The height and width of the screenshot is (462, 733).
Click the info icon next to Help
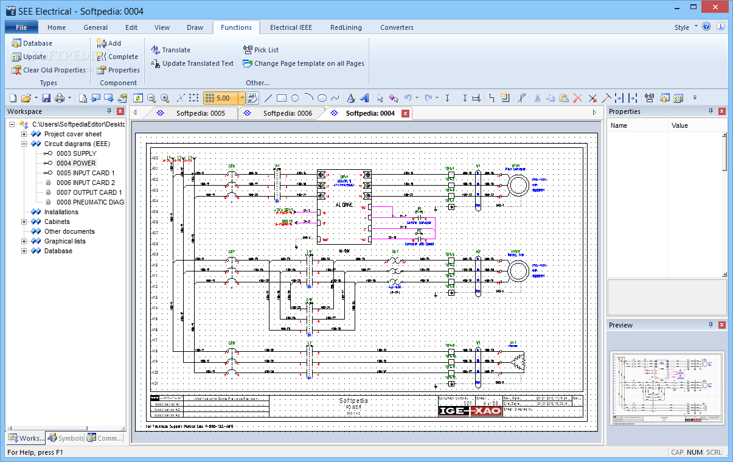tap(721, 27)
